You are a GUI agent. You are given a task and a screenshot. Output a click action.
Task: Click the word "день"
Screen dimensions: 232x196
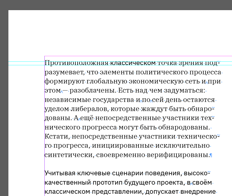173,100
